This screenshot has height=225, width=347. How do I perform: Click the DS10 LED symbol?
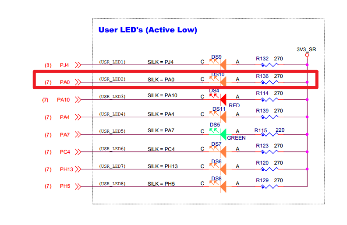pyautogui.click(x=220, y=81)
